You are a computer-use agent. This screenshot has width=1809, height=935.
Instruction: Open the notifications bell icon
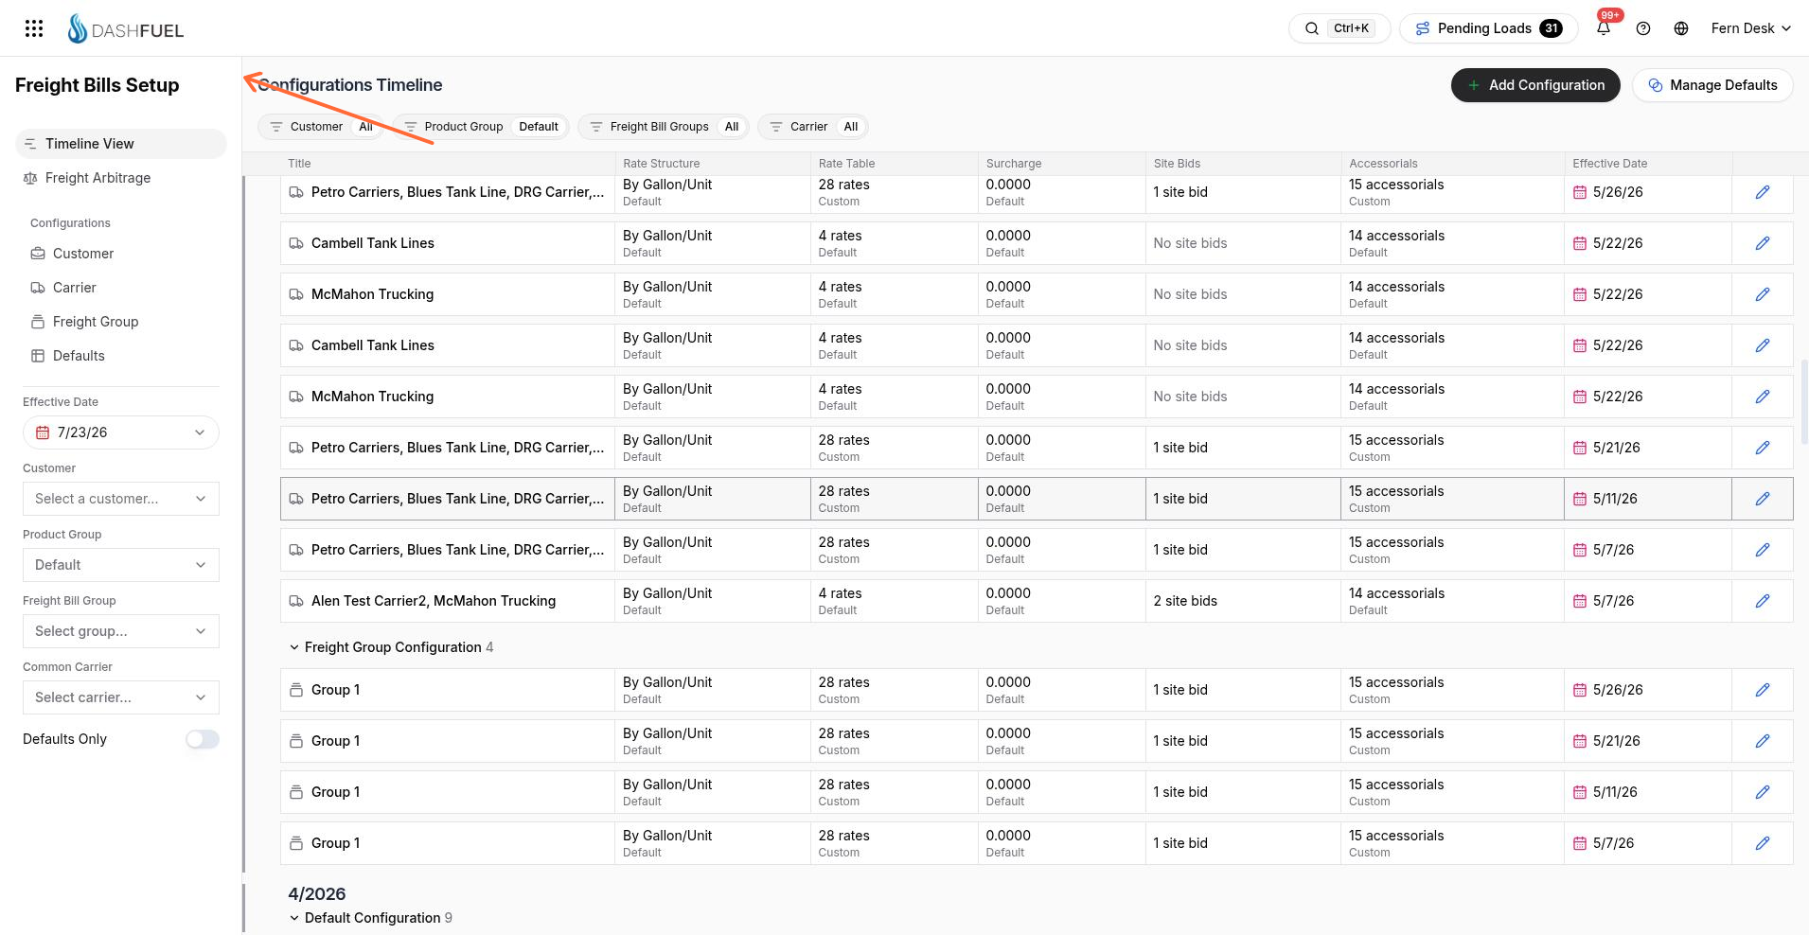[1604, 28]
